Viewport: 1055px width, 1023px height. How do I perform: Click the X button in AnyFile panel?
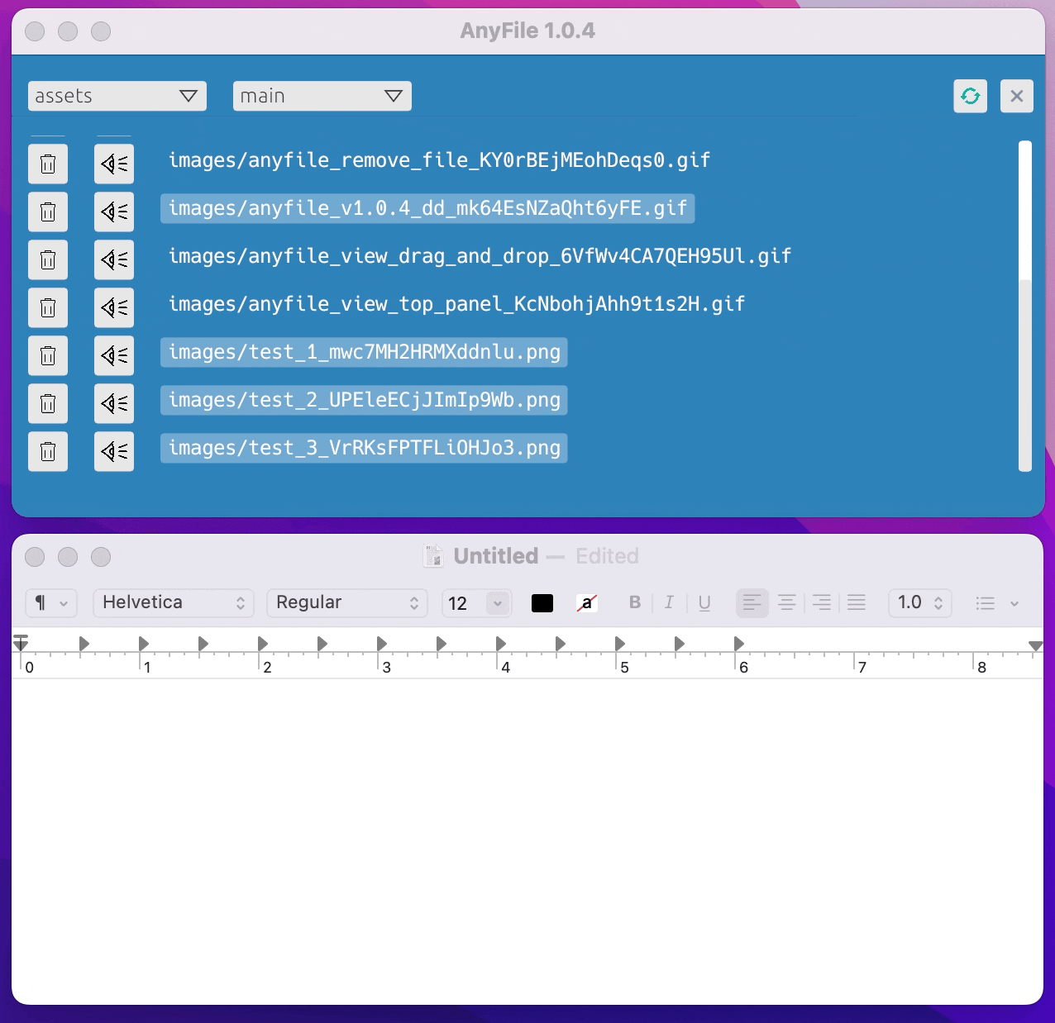point(1017,96)
